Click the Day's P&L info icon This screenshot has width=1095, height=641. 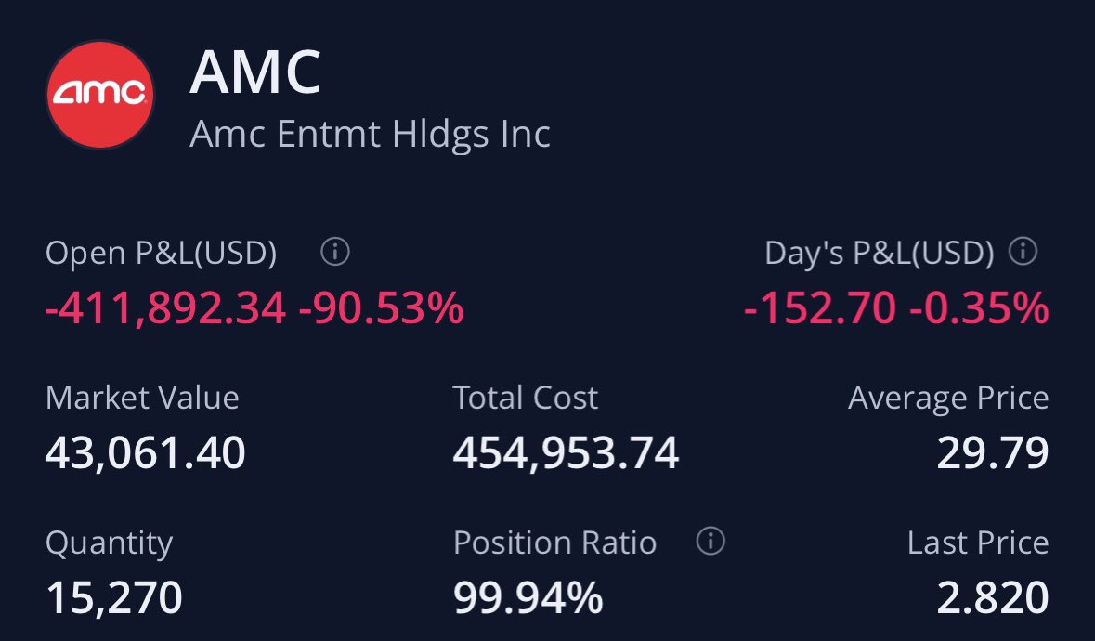pos(1023,252)
